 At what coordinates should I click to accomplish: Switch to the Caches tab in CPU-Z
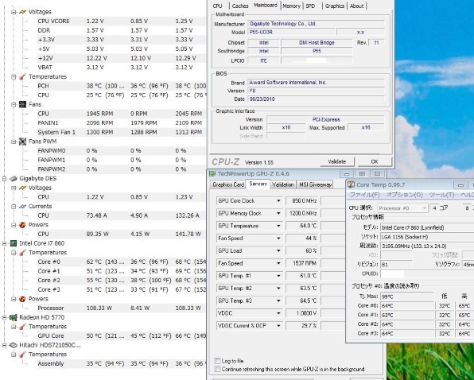[x=240, y=6]
